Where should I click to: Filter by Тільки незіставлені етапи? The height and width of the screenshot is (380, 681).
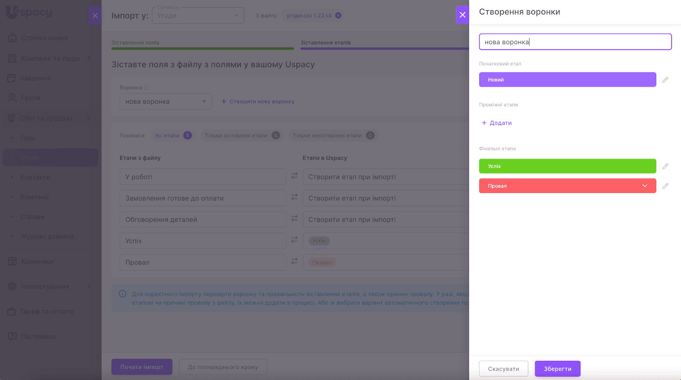tap(333, 136)
